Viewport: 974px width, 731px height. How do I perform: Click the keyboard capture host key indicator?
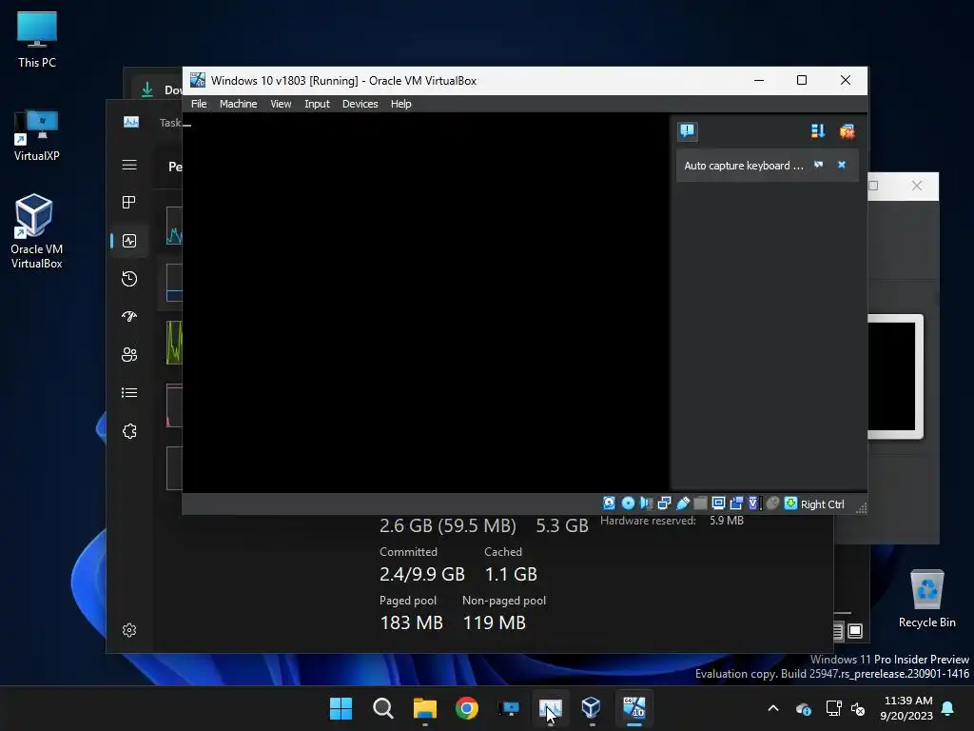coord(790,504)
